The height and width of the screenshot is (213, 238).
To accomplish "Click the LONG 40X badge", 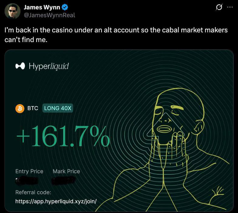I will [58, 108].
